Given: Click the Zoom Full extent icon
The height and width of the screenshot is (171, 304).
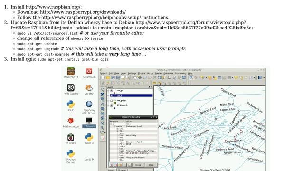Looking at the screenshot, I should pos(160,77).
